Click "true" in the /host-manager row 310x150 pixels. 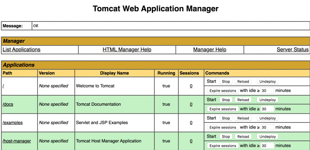click(166, 141)
